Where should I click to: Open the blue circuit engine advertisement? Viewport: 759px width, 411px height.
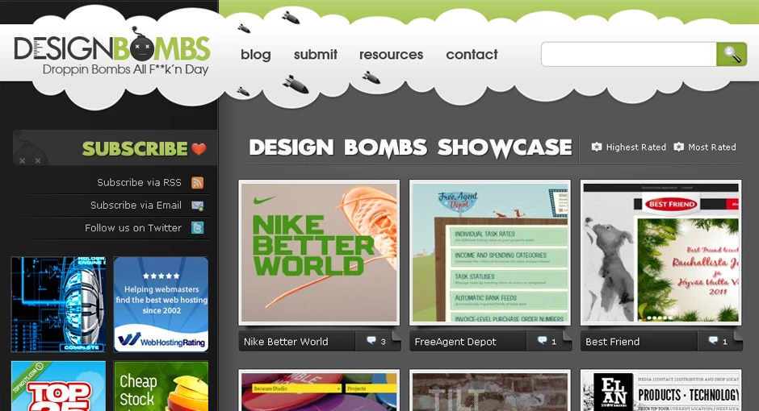59,305
